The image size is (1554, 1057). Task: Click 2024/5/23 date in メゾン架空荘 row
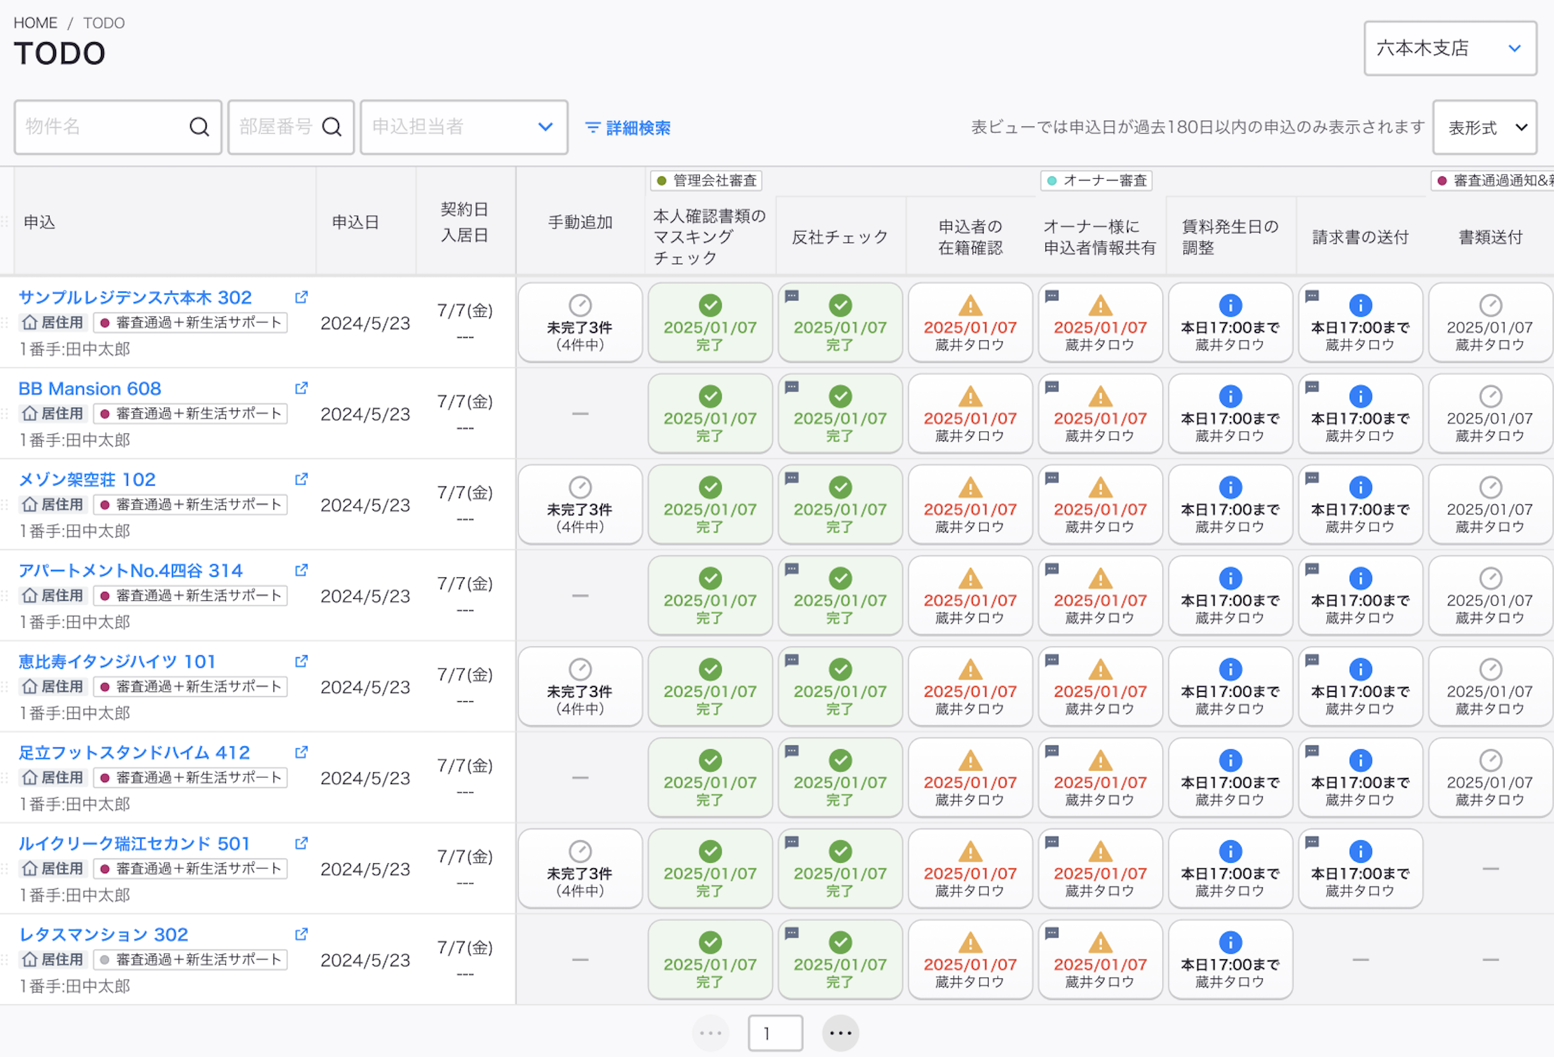click(365, 505)
